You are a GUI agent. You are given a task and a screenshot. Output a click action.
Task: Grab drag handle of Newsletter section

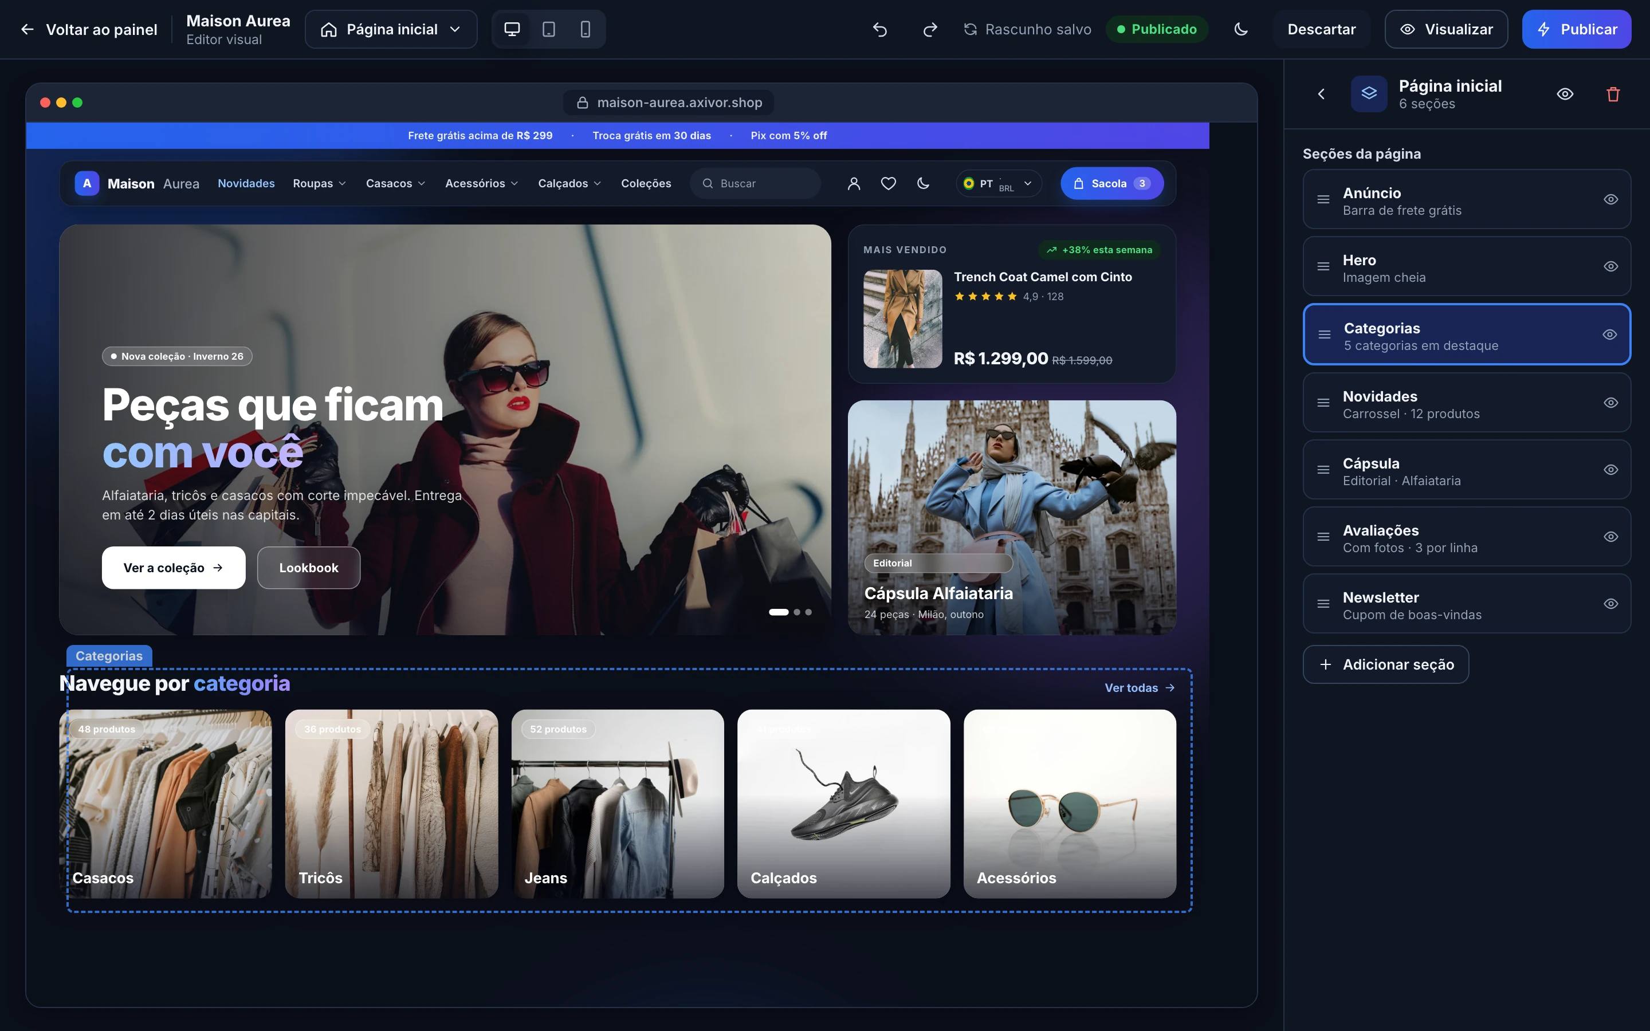1323,604
